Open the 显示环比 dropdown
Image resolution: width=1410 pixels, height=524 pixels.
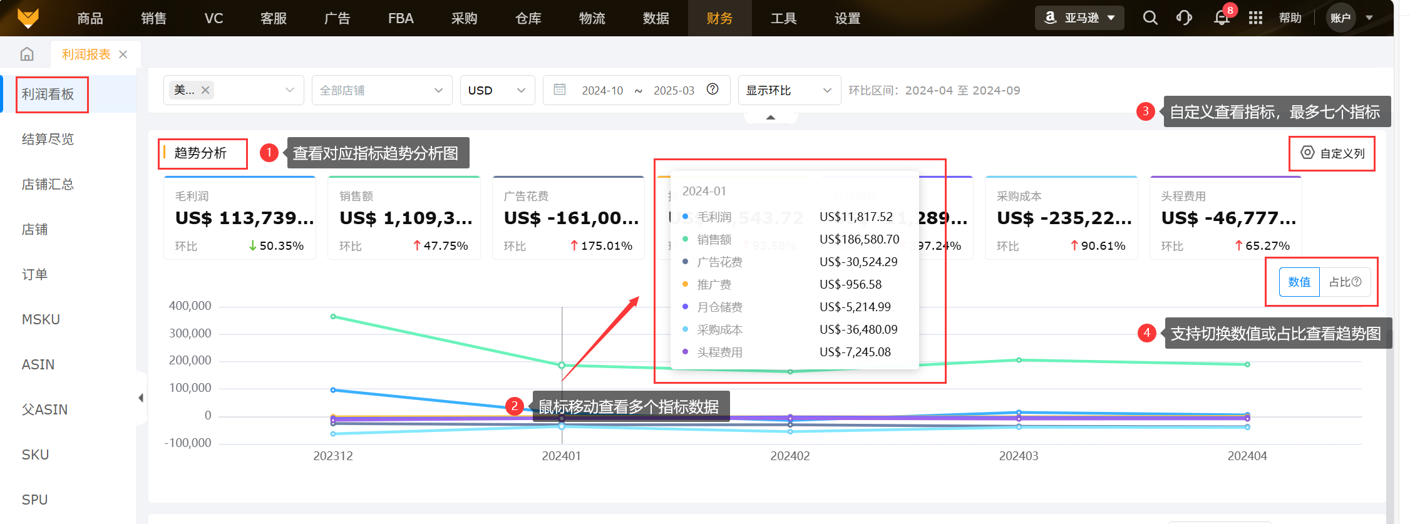pos(790,90)
